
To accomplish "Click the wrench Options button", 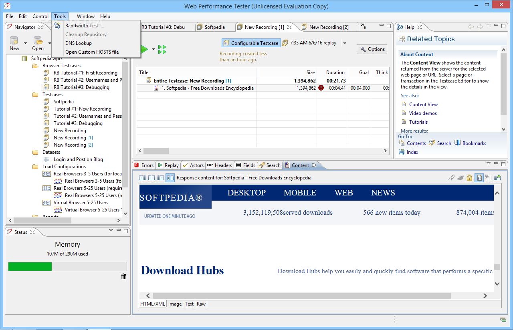I will (x=372, y=49).
